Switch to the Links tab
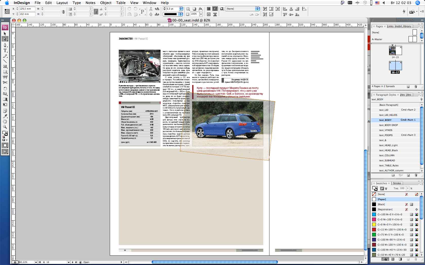The image size is (425, 265). pyautogui.click(x=390, y=26)
